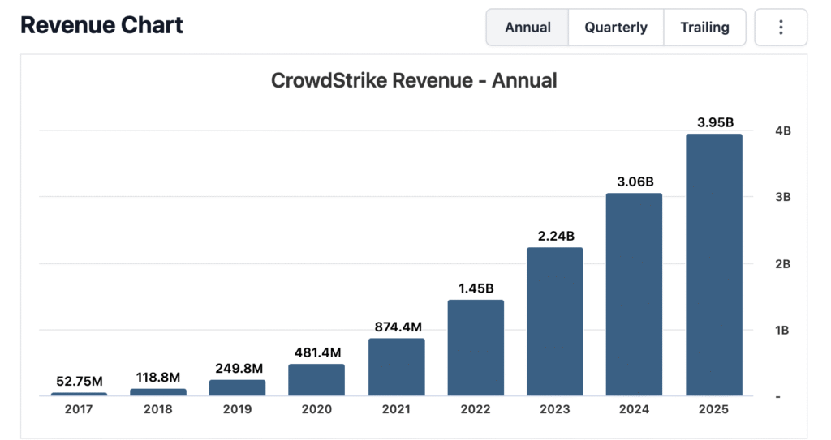This screenshot has height=440, width=831.
Task: Pick the 2022 bar in the chart
Action: point(476,348)
